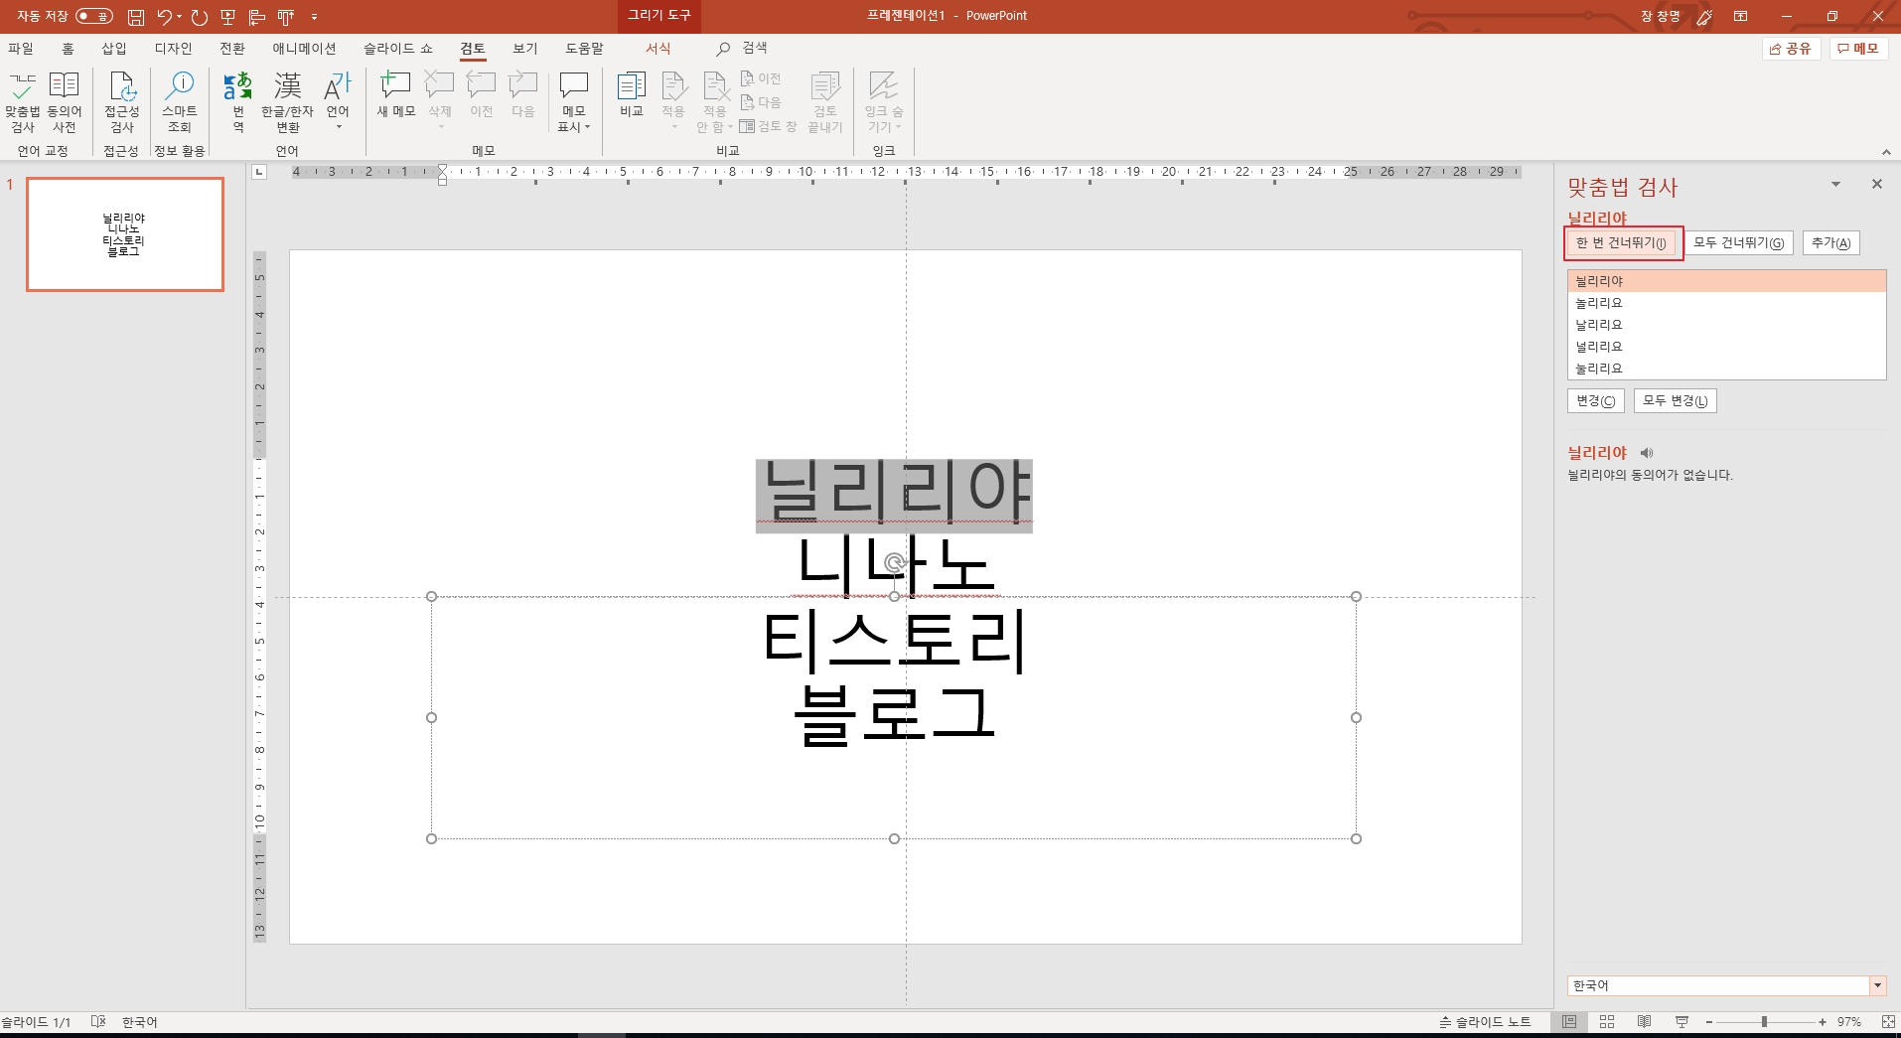
Task: Collapse the ribbon with the chevron
Action: point(1886,151)
